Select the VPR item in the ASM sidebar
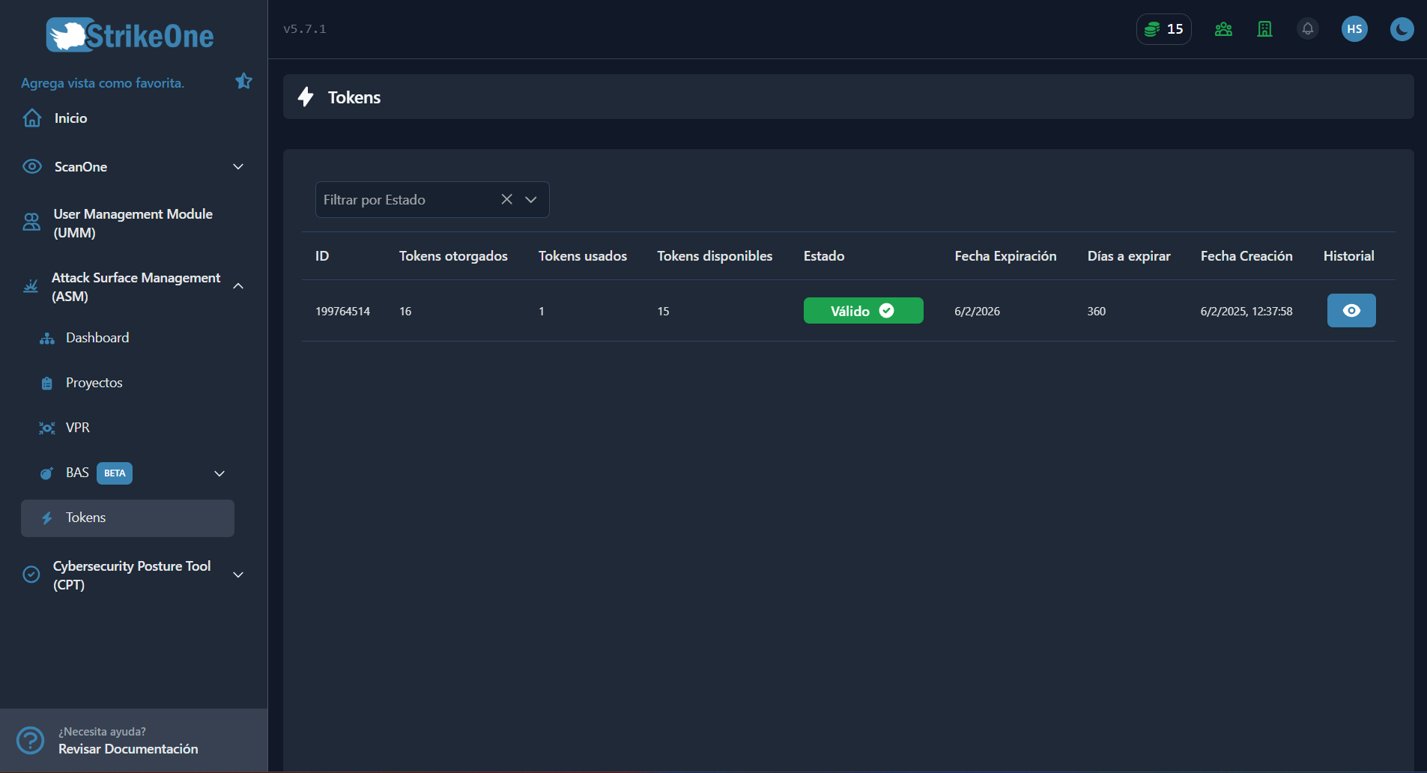1427x773 pixels. click(77, 427)
